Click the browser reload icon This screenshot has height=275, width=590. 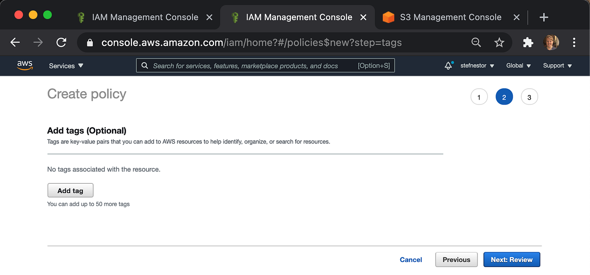[x=62, y=42]
